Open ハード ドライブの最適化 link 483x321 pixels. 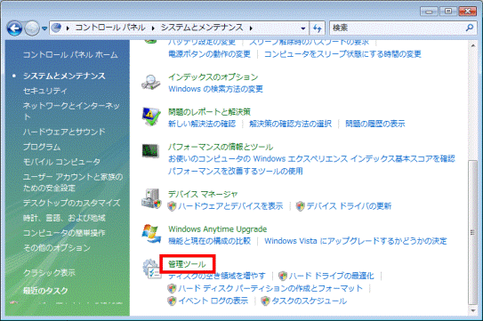pyautogui.click(x=332, y=276)
